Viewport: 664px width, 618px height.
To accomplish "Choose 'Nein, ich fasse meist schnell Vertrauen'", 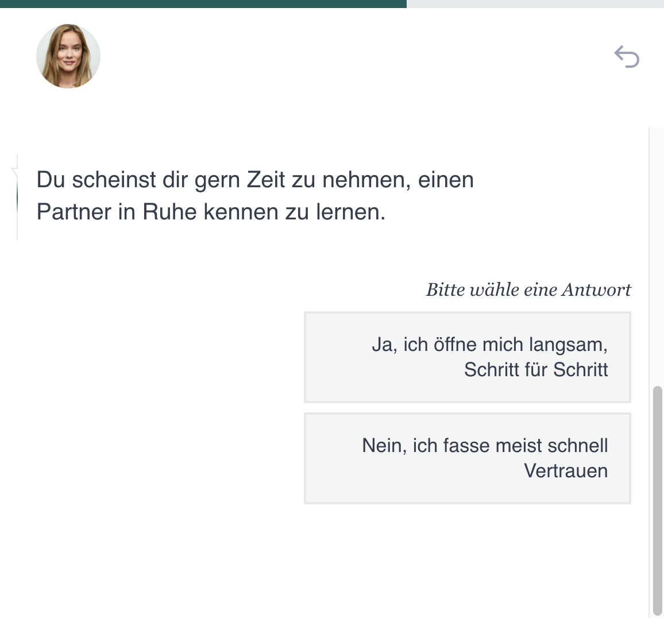I will tap(467, 458).
